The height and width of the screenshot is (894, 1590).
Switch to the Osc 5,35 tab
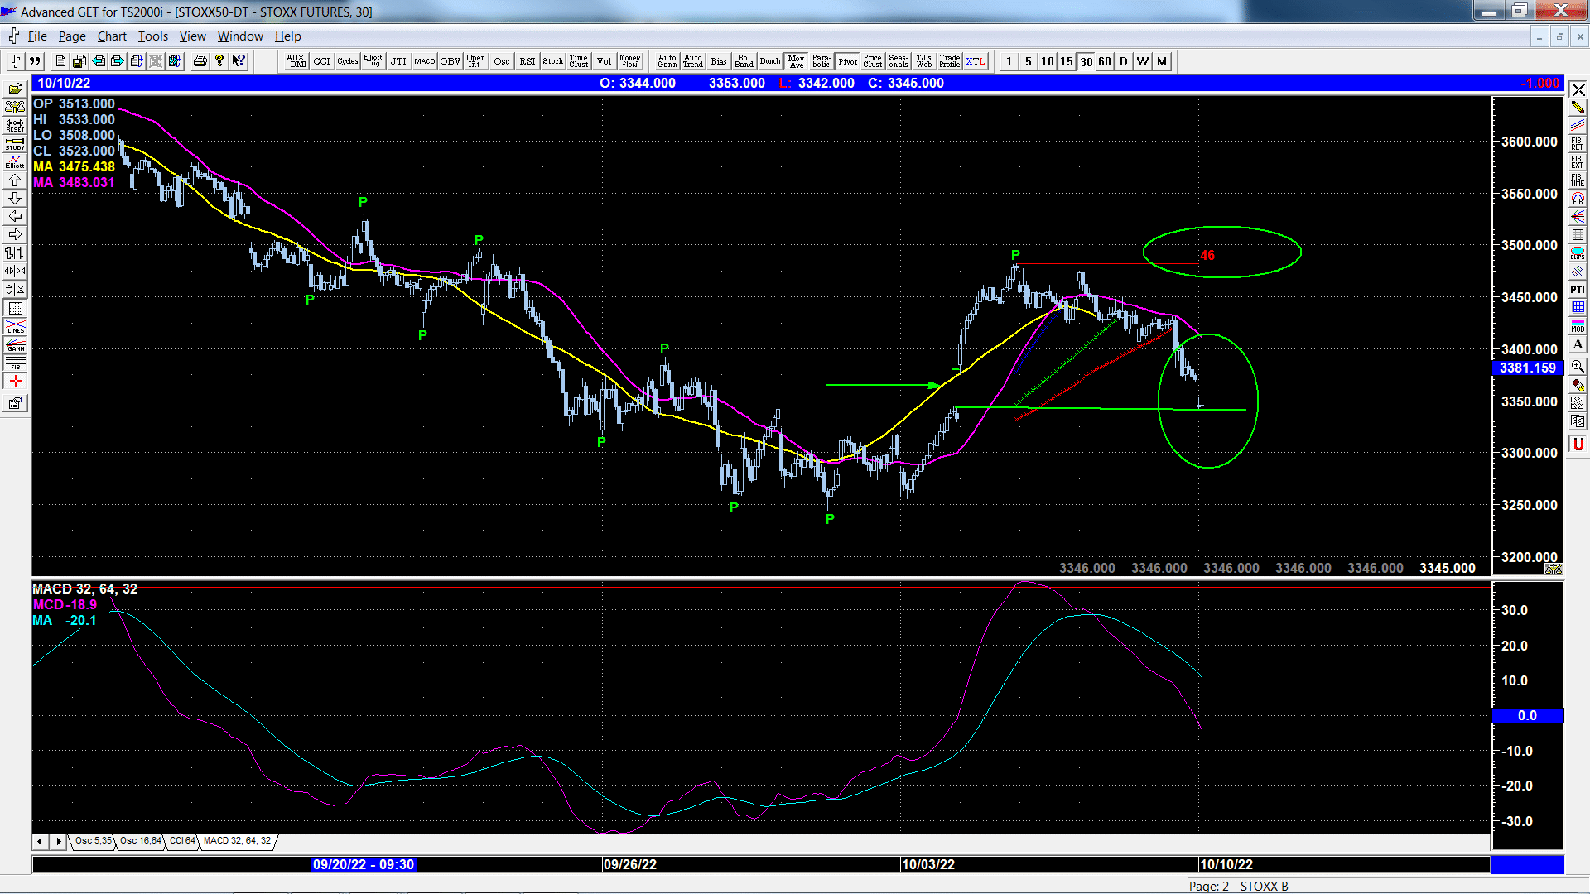tap(93, 841)
